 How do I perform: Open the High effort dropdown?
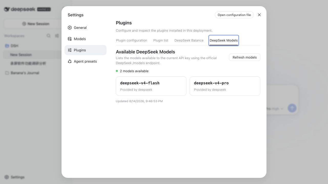(277, 109)
